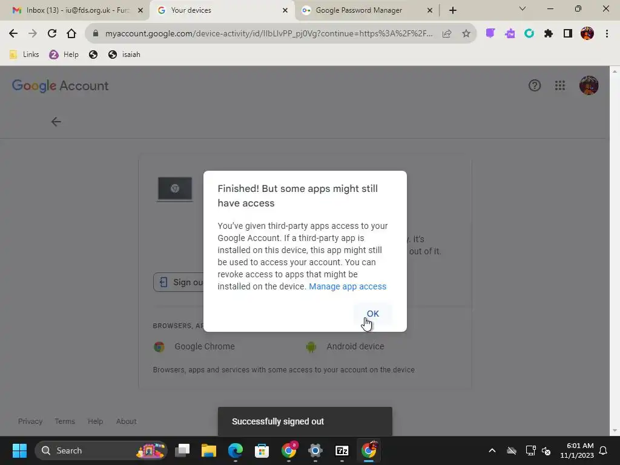The height and width of the screenshot is (465, 620).
Task: Open the Windows Start menu
Action: coord(19,450)
